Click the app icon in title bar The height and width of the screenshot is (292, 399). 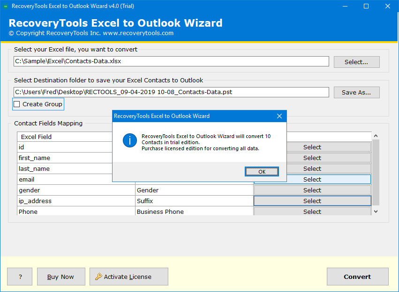[x=5, y=6]
